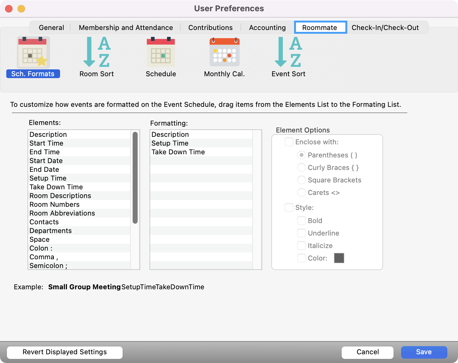Switch to the Contributions tab
The height and width of the screenshot is (363, 458).
click(x=210, y=28)
